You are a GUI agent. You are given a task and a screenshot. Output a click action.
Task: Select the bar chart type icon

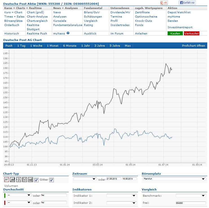point(19,179)
